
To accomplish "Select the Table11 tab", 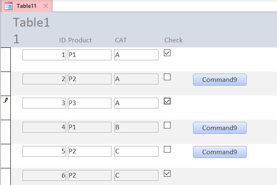I will coord(27,6).
